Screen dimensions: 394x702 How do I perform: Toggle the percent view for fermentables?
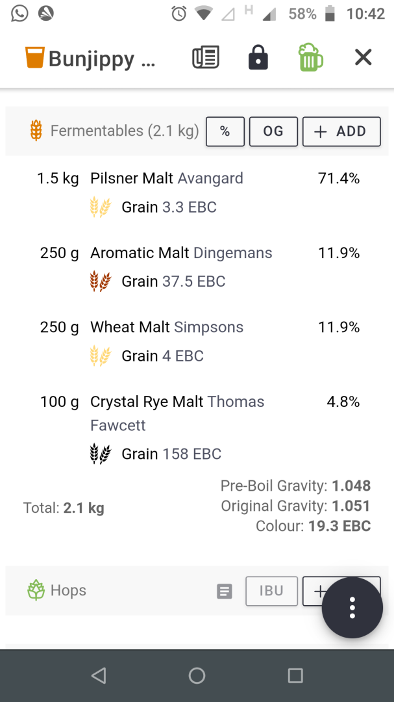coord(225,131)
